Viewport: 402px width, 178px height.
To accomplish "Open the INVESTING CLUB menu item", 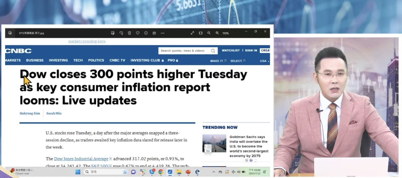I will click(x=147, y=60).
